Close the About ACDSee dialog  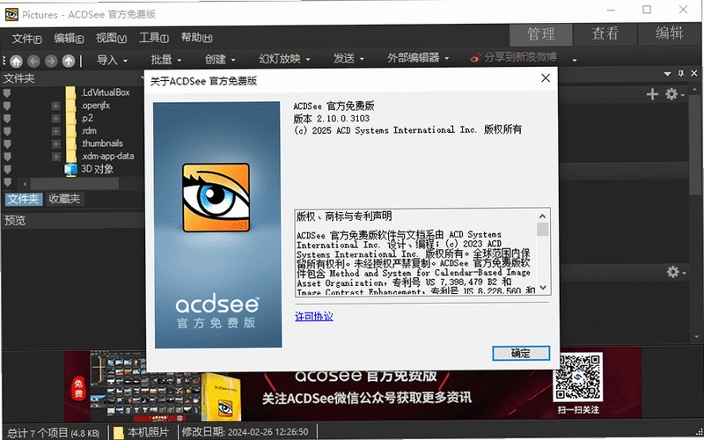click(x=546, y=78)
